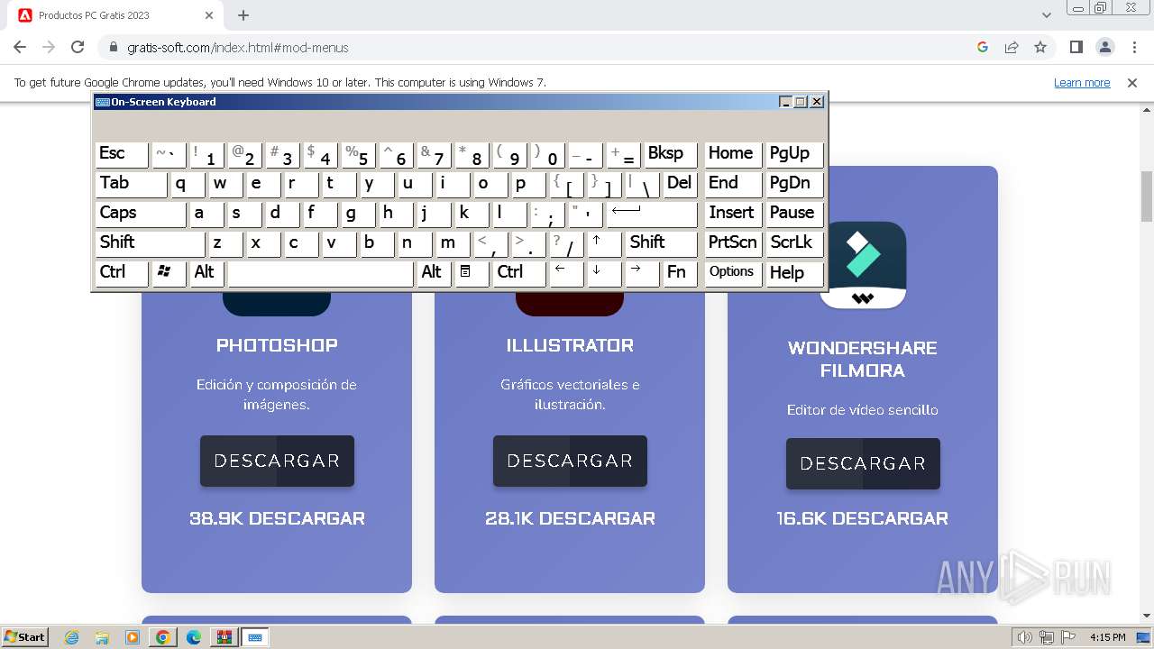Image resolution: width=1154 pixels, height=649 pixels.
Task: Open the Windows Start button
Action: [25, 636]
